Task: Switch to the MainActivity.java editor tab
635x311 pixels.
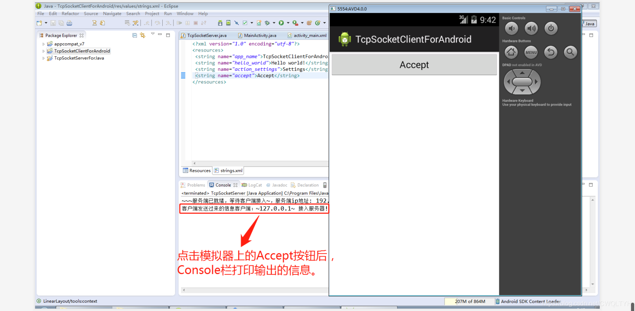Action: pos(260,35)
